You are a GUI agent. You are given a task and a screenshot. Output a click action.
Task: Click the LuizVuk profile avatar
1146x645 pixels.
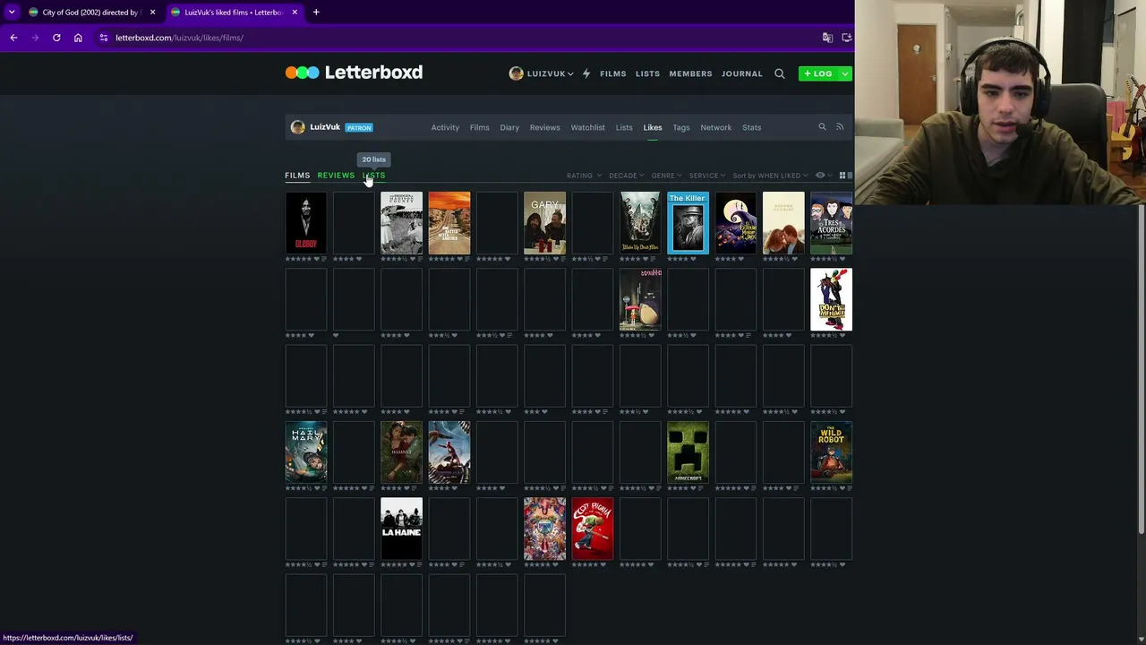298,127
